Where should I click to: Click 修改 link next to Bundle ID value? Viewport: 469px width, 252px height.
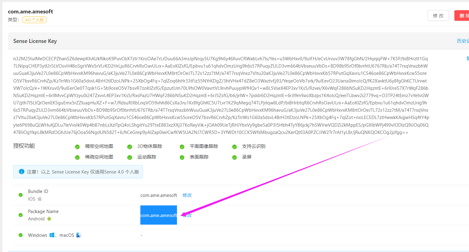187,195
